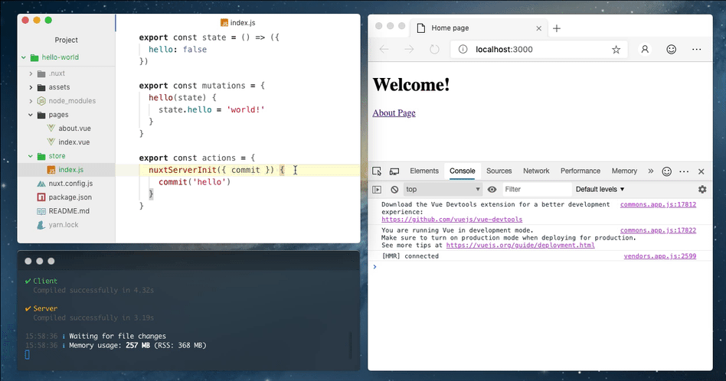This screenshot has height=381, width=726.
Task: Click the inspect element picker icon
Action: click(x=378, y=171)
